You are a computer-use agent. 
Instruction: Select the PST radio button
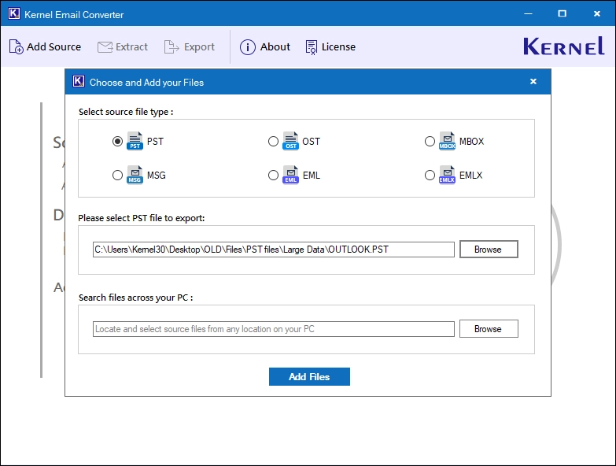coord(117,142)
